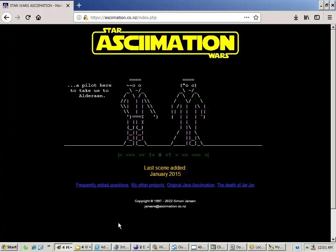Reload the page with the refresh icon
This screenshot has height=252, width=336.
(x=28, y=17)
